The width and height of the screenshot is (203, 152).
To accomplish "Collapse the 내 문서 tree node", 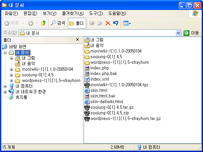I will (5, 53).
